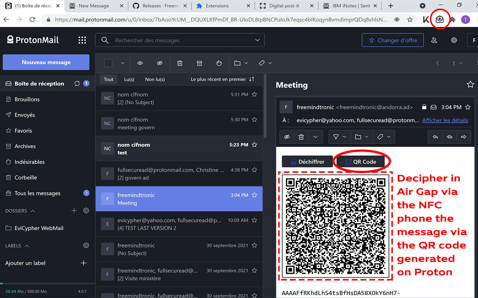Mark selected as spam fire icon
478x298 pixels.
219,63
